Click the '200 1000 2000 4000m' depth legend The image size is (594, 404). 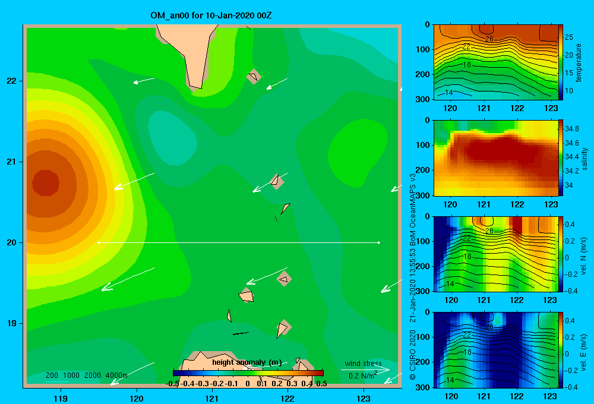[x=87, y=375]
